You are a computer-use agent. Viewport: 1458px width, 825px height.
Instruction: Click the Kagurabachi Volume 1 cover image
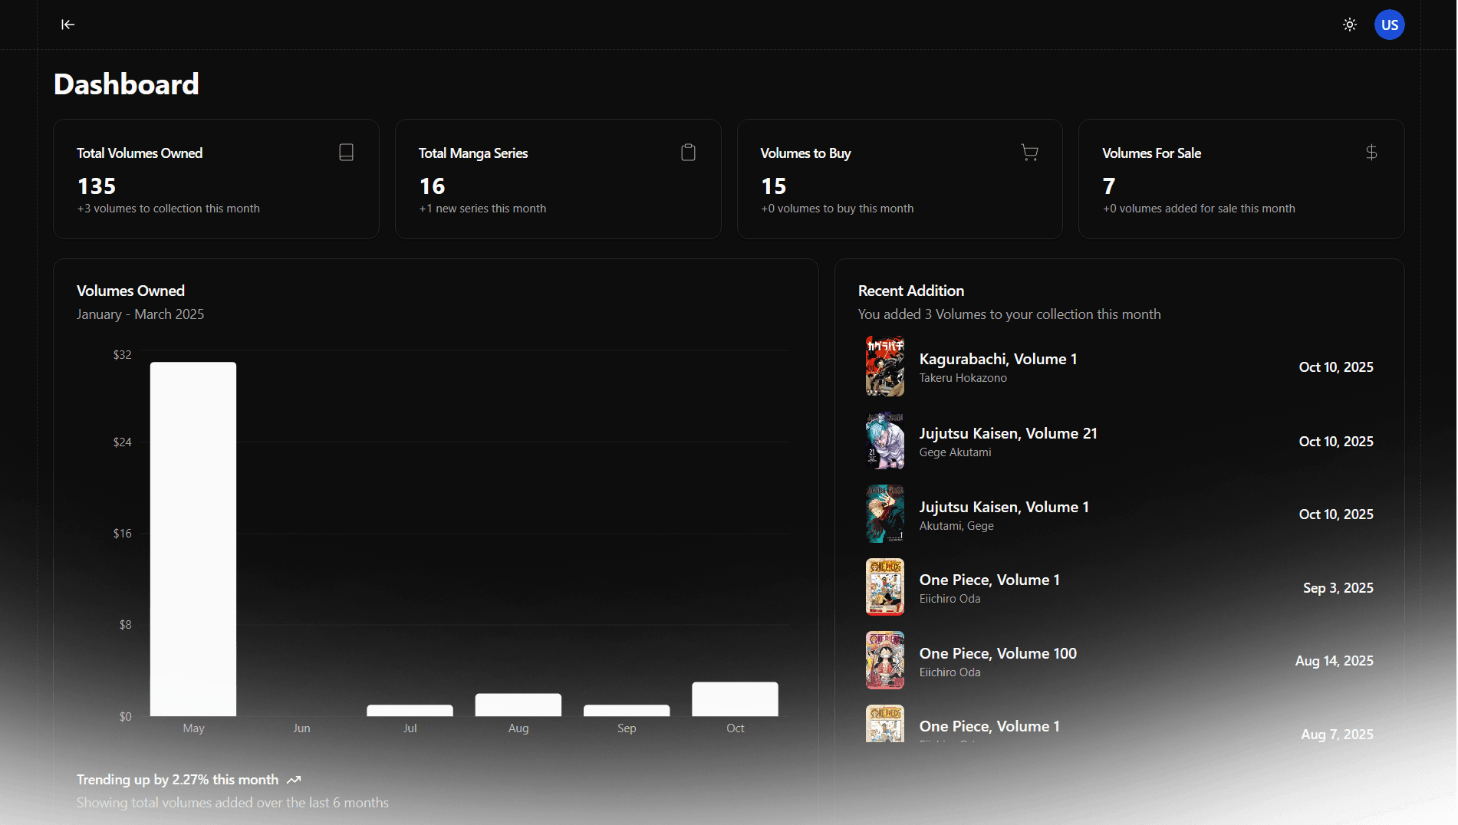[884, 366]
